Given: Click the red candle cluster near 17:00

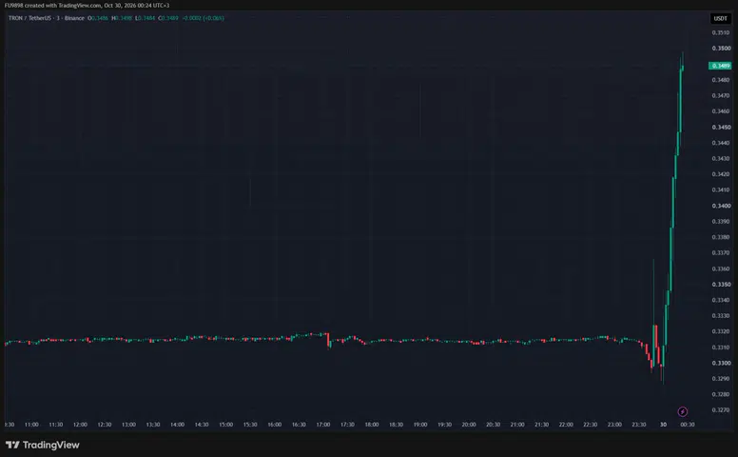Looking at the screenshot, I should [x=328, y=340].
